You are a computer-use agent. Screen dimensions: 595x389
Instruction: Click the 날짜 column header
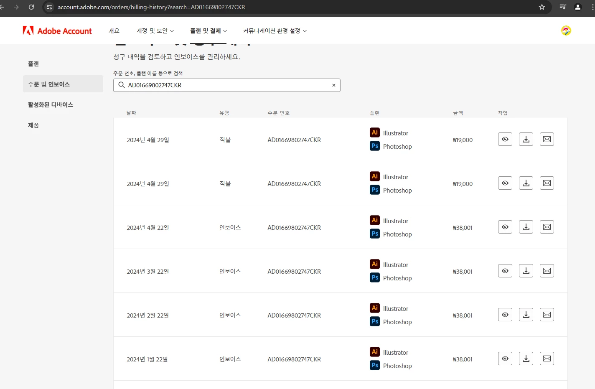(131, 113)
